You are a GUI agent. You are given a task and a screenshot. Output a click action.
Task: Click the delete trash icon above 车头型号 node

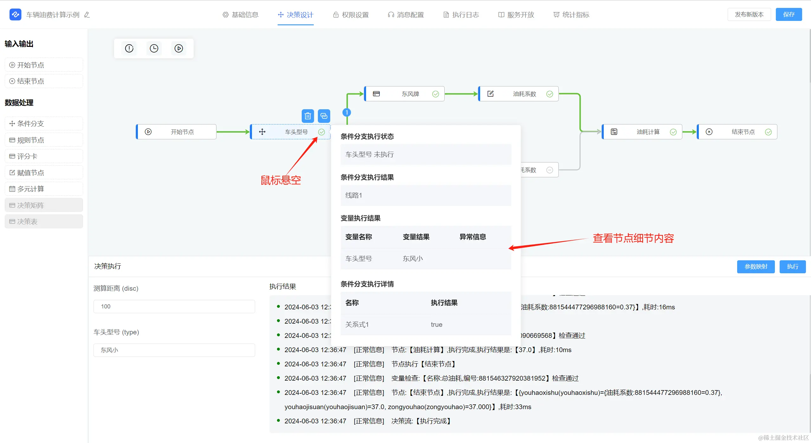tap(307, 116)
